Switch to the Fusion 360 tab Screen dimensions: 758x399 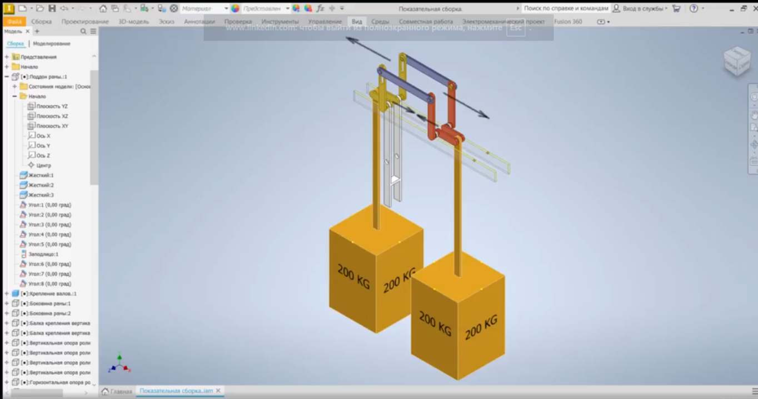[568, 22]
